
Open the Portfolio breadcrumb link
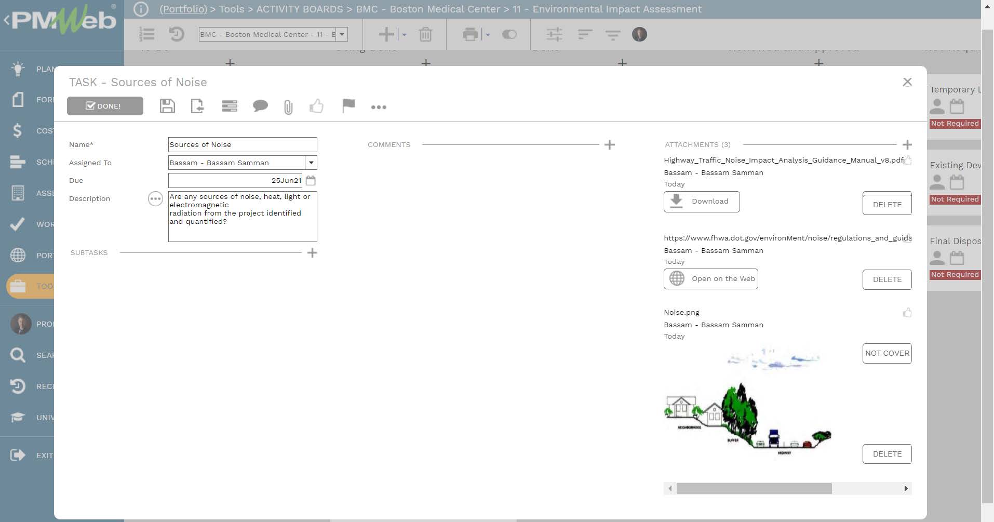[x=183, y=9]
